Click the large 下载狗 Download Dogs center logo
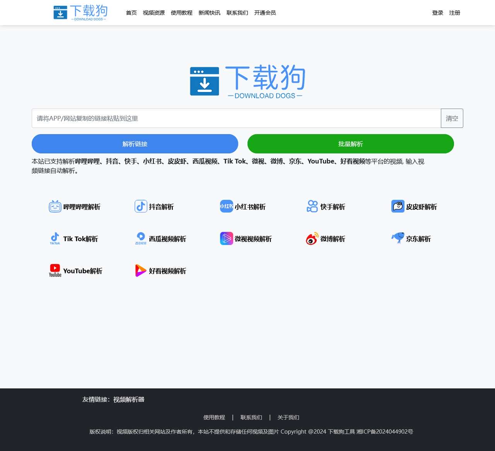495x451 pixels. click(247, 82)
